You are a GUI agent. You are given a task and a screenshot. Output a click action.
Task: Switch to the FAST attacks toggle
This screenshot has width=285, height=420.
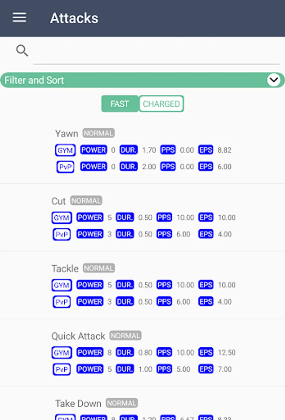tap(120, 104)
